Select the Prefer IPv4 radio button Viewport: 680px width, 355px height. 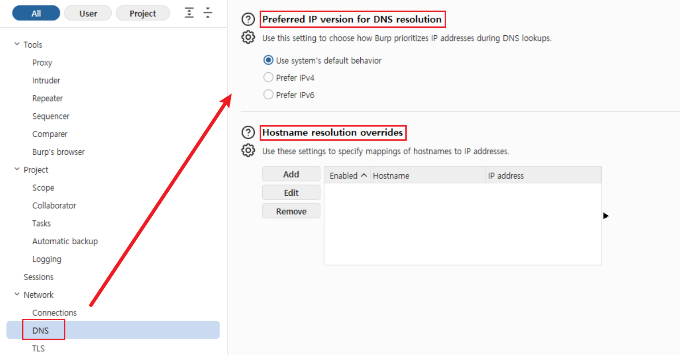point(268,77)
